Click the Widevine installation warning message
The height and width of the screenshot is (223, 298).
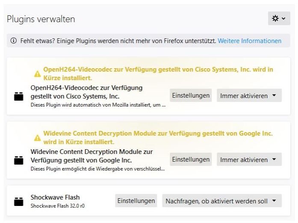pyautogui.click(x=158, y=137)
